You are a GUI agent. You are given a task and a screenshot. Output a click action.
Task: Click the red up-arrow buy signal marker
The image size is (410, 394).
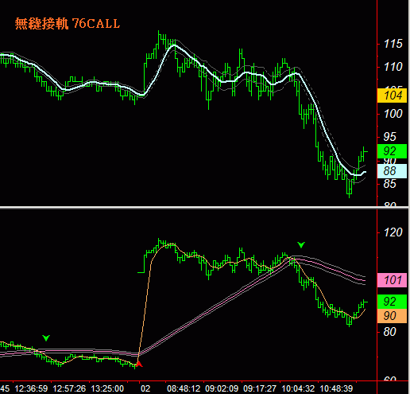(x=139, y=364)
